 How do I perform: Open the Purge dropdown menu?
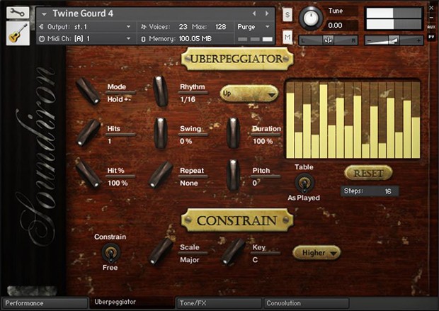[254, 27]
